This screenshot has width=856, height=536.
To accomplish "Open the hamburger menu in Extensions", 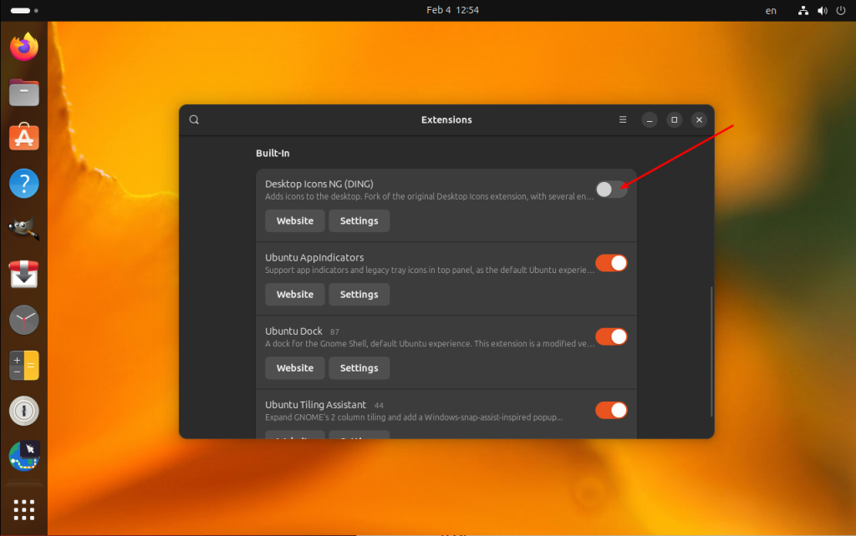I will coord(622,119).
